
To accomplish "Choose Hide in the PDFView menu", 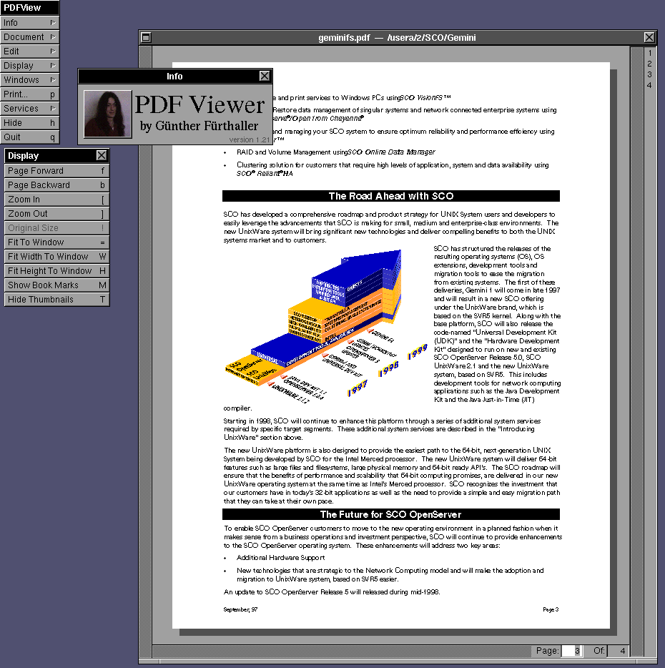I will (29, 123).
